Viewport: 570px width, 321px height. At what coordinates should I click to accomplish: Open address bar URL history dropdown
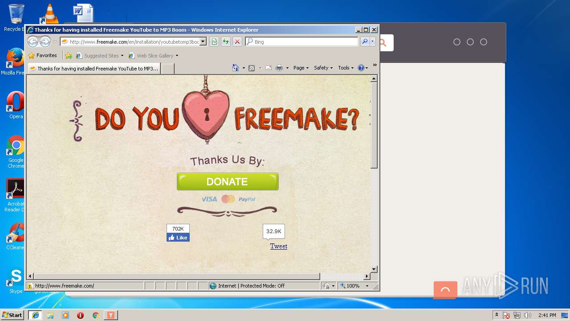pyautogui.click(x=203, y=41)
